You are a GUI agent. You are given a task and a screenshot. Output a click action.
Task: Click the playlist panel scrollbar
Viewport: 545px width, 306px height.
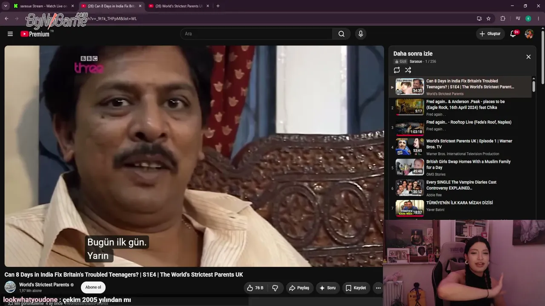pyautogui.click(x=534, y=86)
